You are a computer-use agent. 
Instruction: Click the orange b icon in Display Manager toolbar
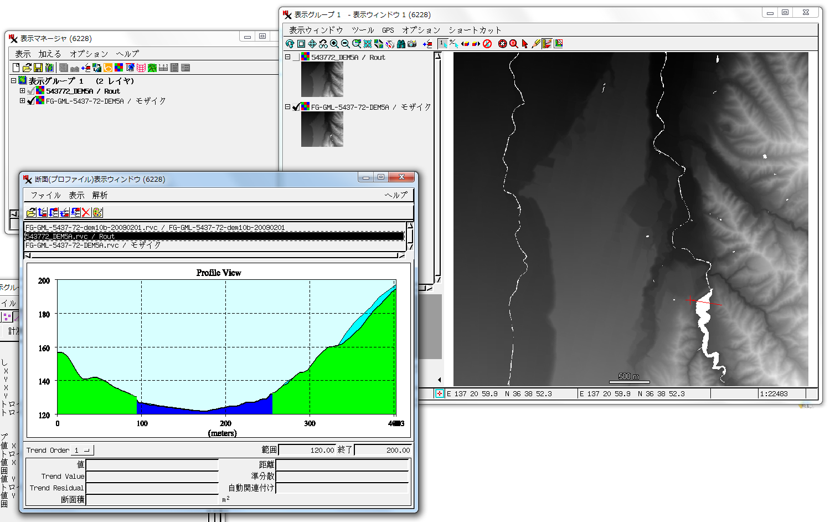click(108, 68)
